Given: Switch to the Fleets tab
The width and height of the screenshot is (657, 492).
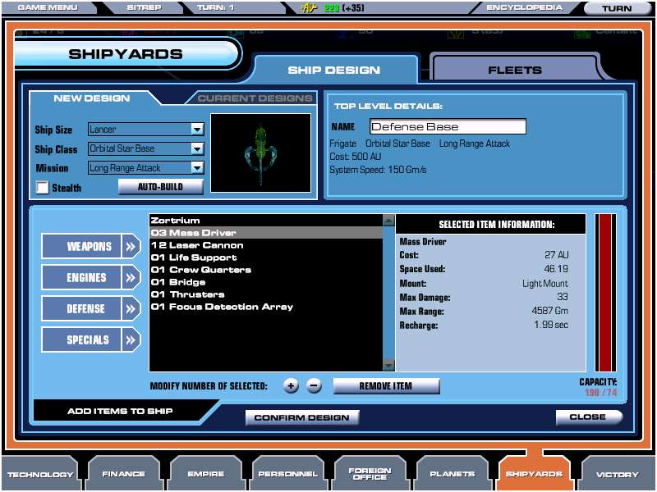Looking at the screenshot, I should [x=515, y=70].
